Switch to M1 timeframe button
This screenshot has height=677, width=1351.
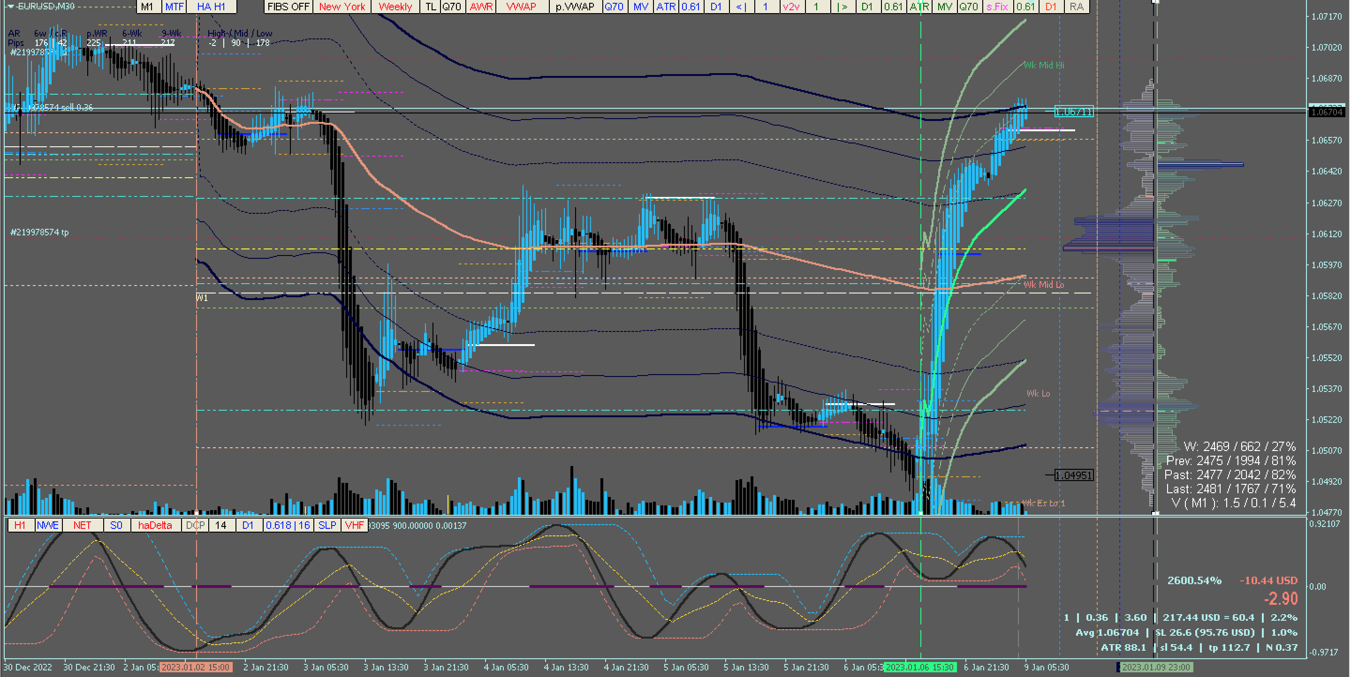coord(147,7)
